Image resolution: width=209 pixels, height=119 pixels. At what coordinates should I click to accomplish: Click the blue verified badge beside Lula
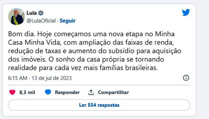[42, 13]
